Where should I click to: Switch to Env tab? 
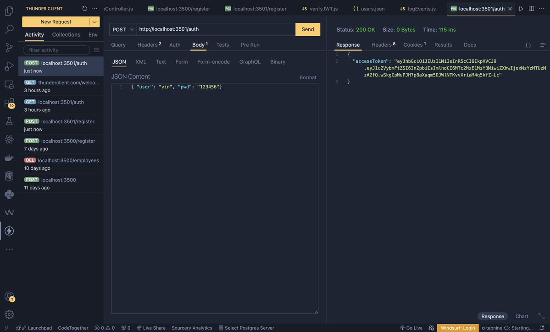point(93,35)
